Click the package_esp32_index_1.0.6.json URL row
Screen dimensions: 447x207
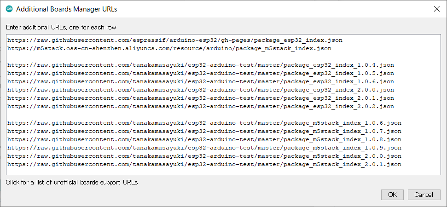point(201,82)
